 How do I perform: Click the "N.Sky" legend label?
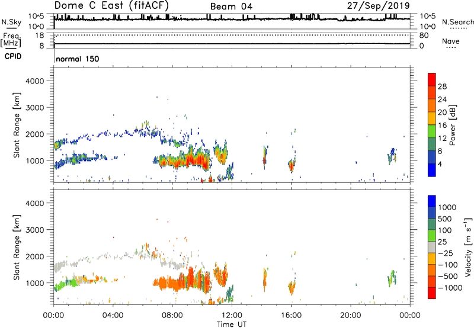coord(11,22)
